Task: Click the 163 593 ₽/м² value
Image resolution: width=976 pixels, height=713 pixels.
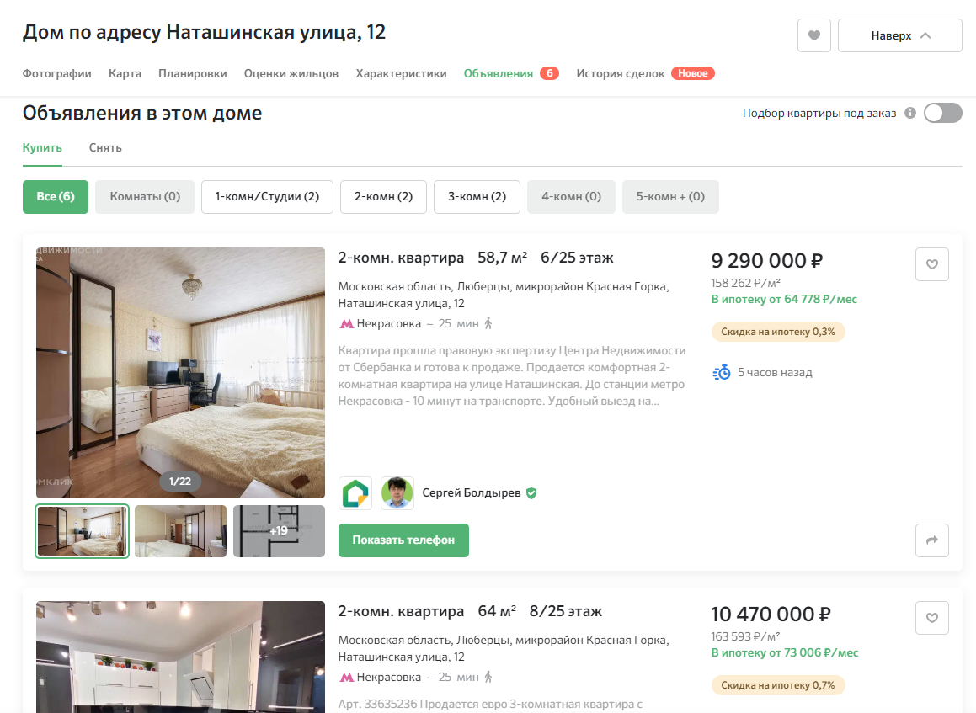Action: click(x=745, y=636)
